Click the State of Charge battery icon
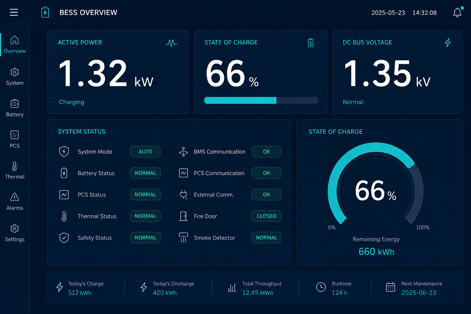 tap(311, 43)
